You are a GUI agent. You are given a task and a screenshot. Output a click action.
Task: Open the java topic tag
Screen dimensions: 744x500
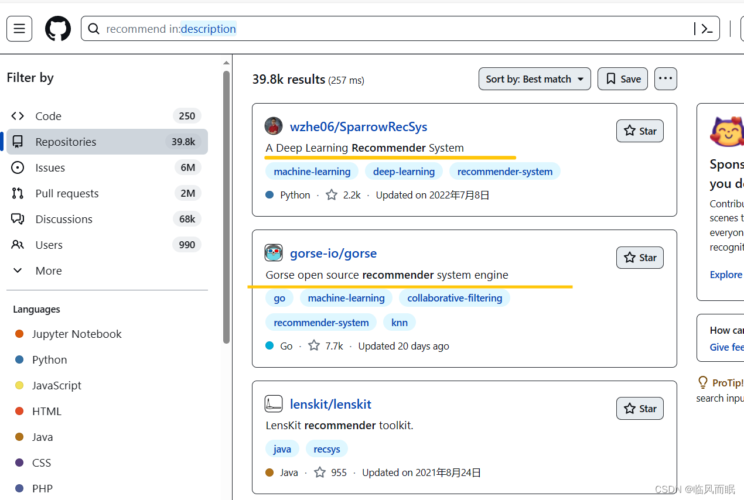point(282,449)
